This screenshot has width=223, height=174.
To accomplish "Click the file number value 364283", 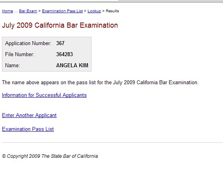I will tap(65, 54).
